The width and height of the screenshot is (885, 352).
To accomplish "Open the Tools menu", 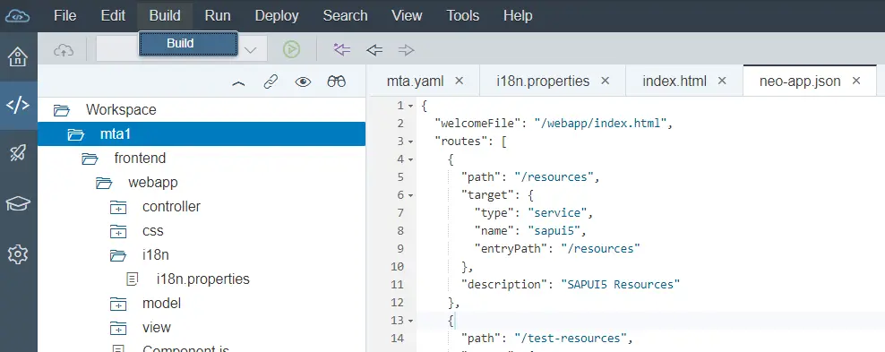I will click(463, 16).
